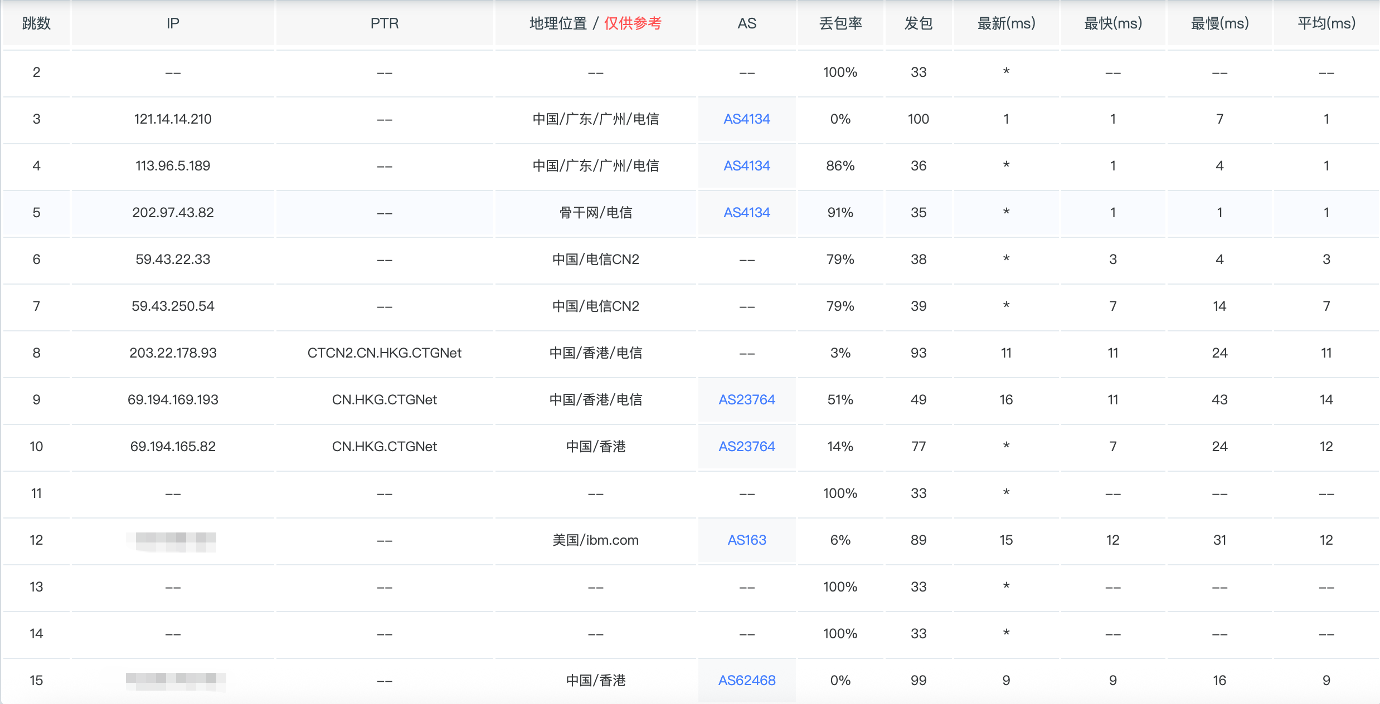The image size is (1380, 704).
Task: Click the 平均(ms) column header
Action: point(1326,23)
